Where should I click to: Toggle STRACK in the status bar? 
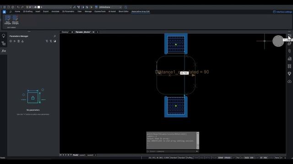click(x=228, y=158)
